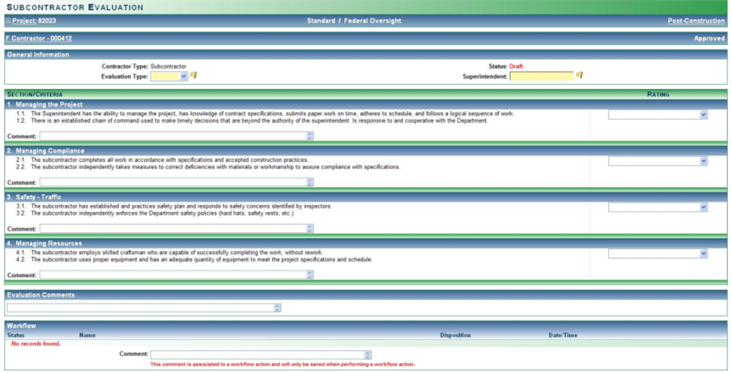Click into the Superintendent input field
This screenshot has height=373, width=732.
[542, 77]
